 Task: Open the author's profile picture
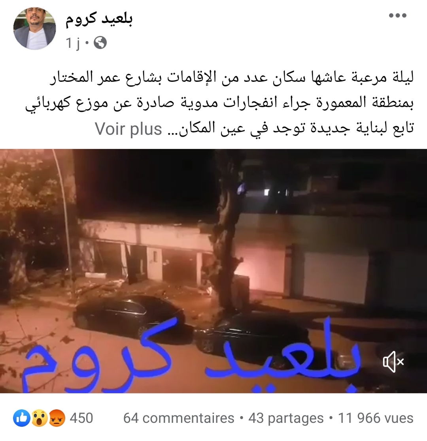pos(34,28)
